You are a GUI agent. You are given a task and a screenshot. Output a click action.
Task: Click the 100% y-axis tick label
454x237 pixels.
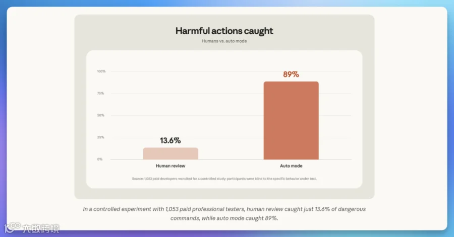[x=101, y=71]
